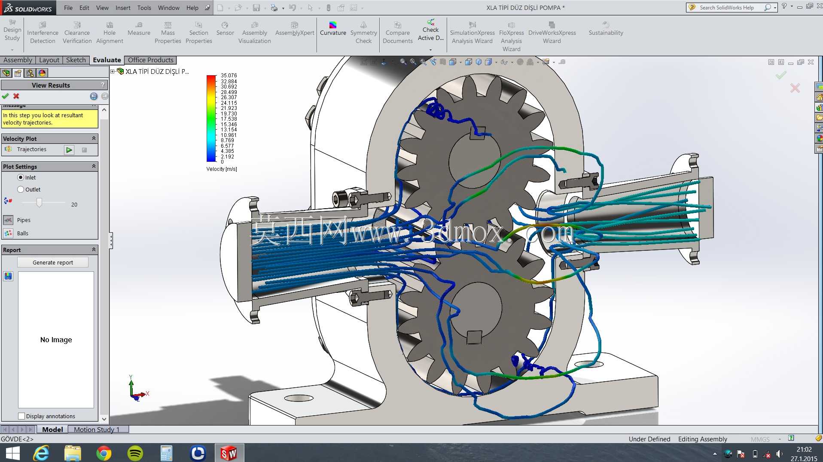Image resolution: width=823 pixels, height=462 pixels.
Task: Collapse the Velocity Plot section
Action: pyautogui.click(x=94, y=138)
